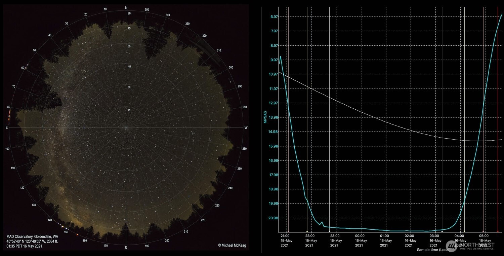This screenshot has height=256, width=504.
Task: Click the zenith center of sky chart
Action: [x=126, y=127]
